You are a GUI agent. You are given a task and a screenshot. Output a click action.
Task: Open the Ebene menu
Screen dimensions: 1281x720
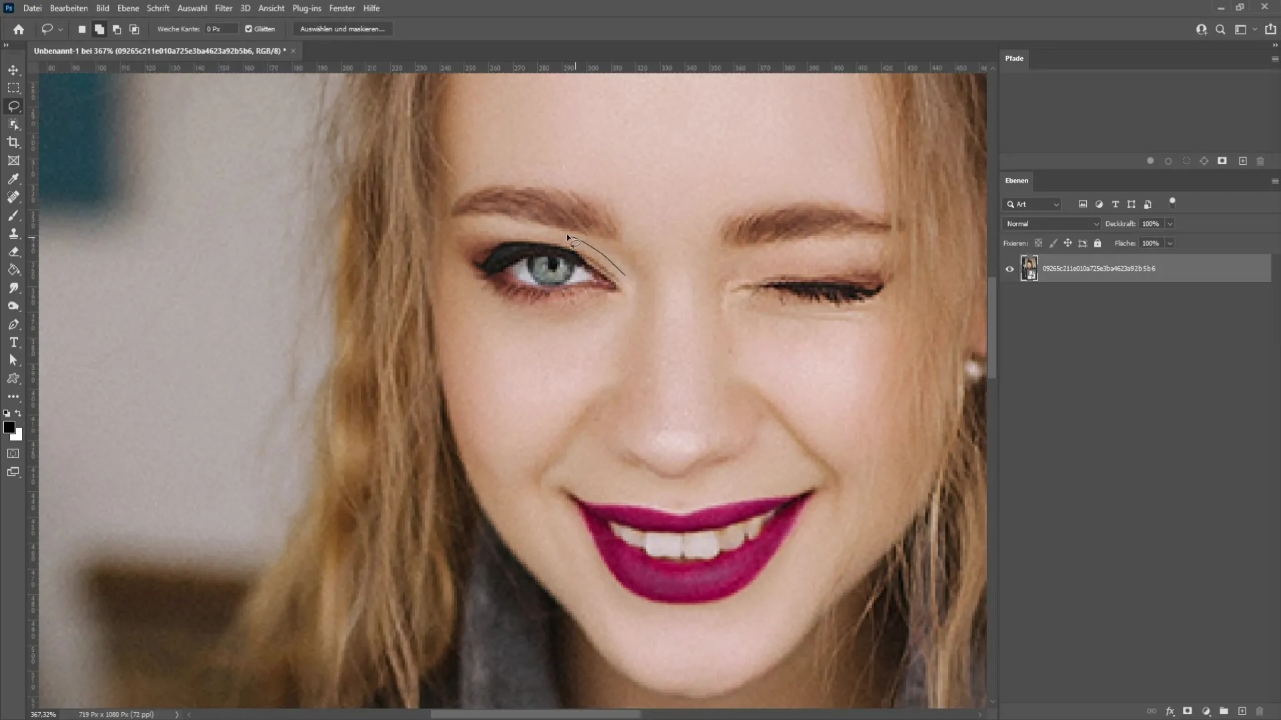tap(127, 8)
